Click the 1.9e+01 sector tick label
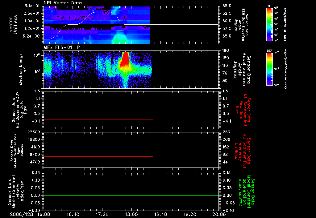Screen dimensions: 316x218 pos(32,21)
